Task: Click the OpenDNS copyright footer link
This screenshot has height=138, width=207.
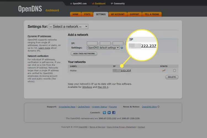Action: click(83, 127)
